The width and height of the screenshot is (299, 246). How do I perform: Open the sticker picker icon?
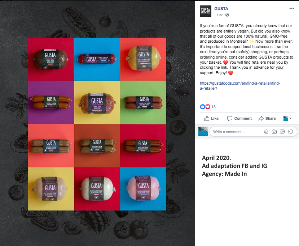point(290,132)
